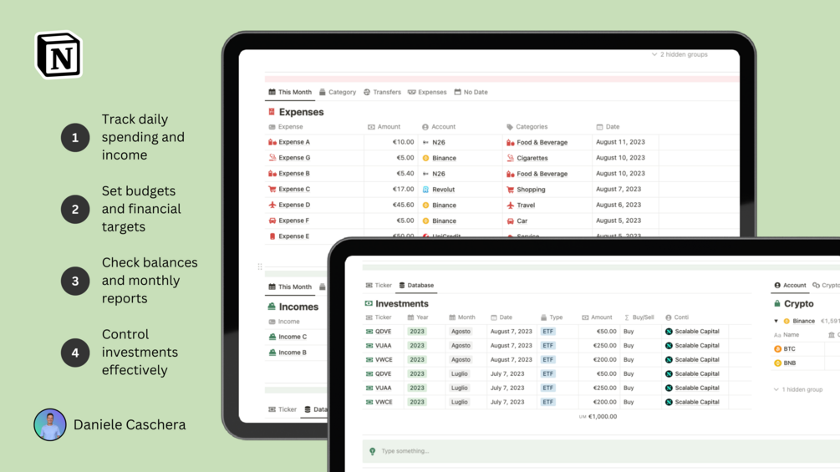Click in the Type something field
This screenshot has height=472, width=840.
(x=601, y=451)
